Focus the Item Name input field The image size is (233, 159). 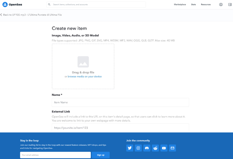pyautogui.click(x=120, y=102)
